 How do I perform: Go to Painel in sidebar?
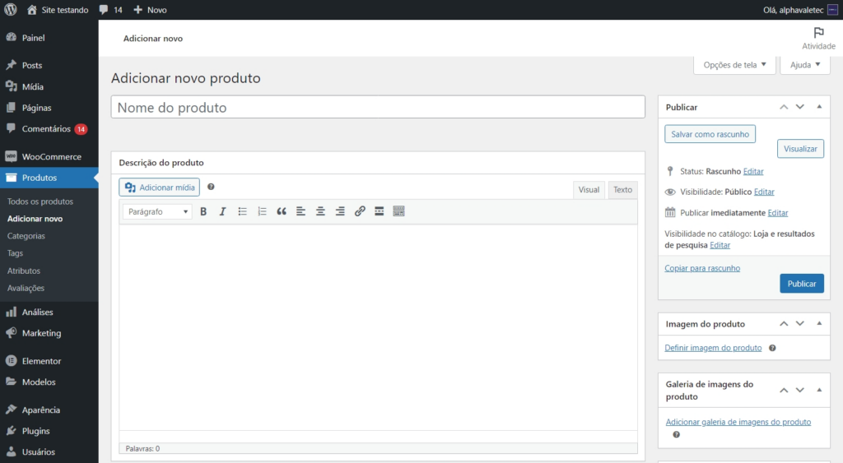pyautogui.click(x=49, y=38)
